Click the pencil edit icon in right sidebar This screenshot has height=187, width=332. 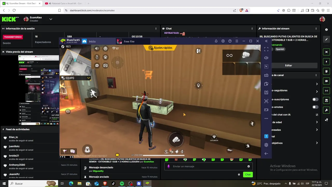[326, 39]
